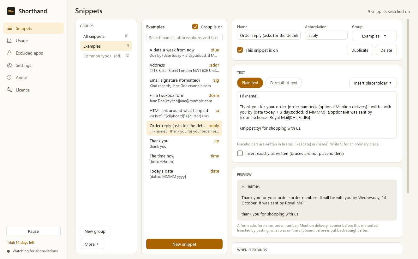Open the Usage chart icon
Image resolution: width=418 pixels, height=259 pixels.
click(9, 41)
